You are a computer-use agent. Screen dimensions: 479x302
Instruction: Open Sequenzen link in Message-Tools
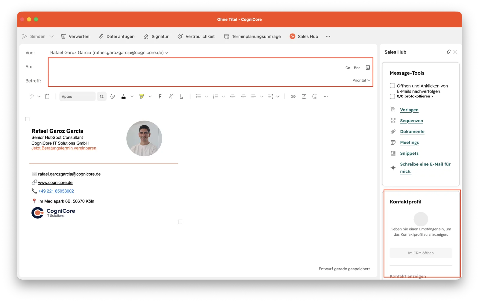[411, 121]
